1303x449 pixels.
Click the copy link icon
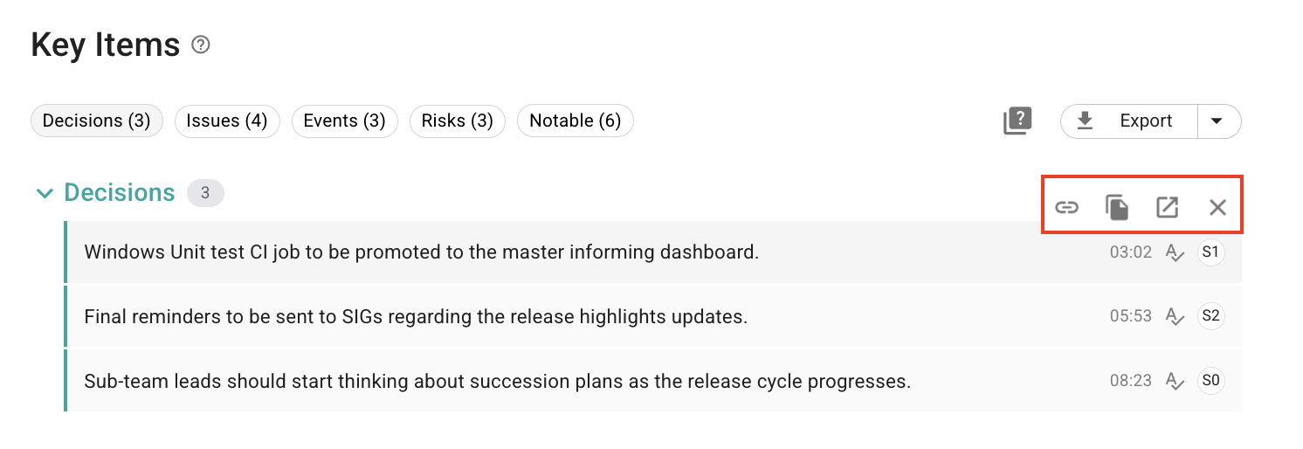click(1067, 207)
